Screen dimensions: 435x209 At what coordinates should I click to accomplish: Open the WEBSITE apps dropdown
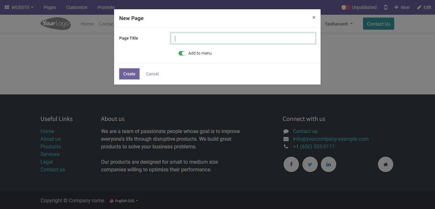[19, 7]
